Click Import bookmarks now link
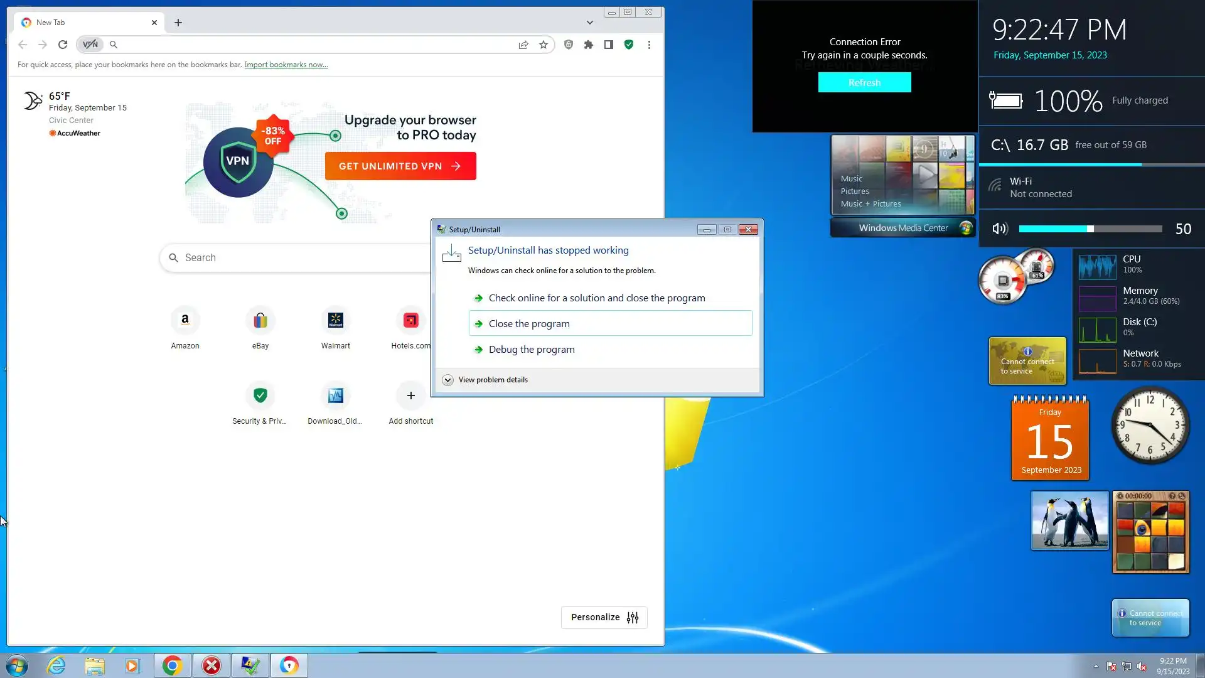Image resolution: width=1205 pixels, height=678 pixels. pos(286,65)
